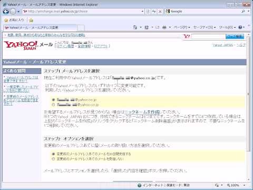Open the Home button dropdown arrow
The image size is (253, 190).
pyautogui.click(x=141, y=27)
